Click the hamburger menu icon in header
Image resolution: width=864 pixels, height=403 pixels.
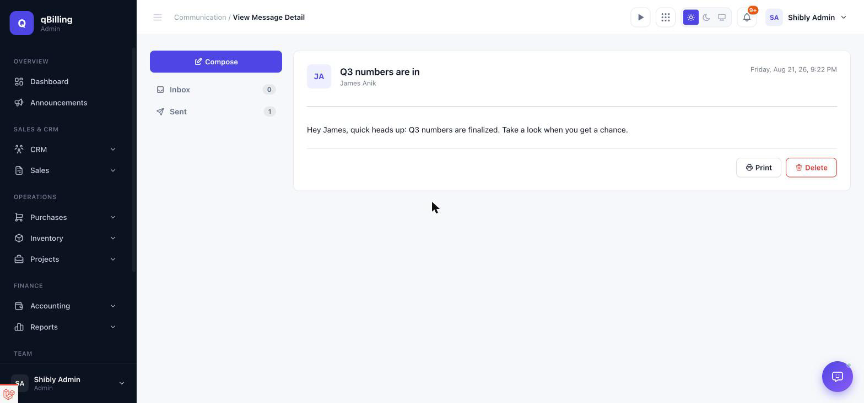click(158, 18)
